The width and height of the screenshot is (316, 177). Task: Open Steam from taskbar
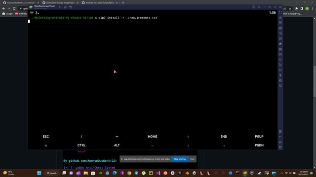point(259,173)
